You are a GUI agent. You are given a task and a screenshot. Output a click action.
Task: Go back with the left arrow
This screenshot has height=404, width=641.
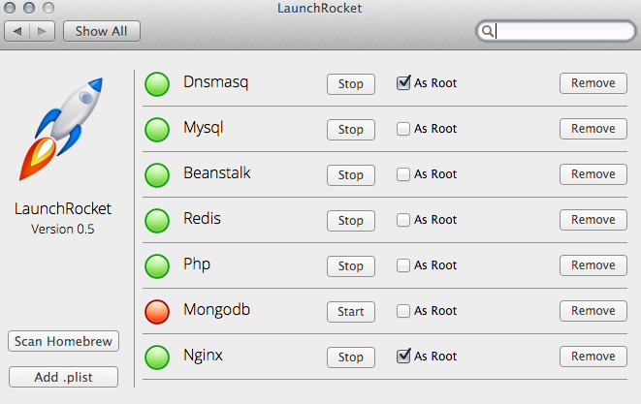[19, 31]
